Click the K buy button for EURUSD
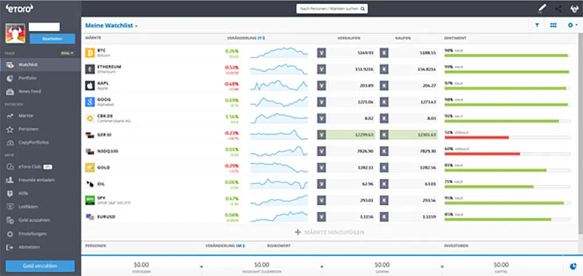This screenshot has height=276, width=583. pos(384,216)
